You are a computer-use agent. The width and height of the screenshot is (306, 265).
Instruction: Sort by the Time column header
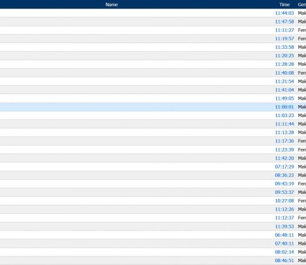pyautogui.click(x=284, y=5)
